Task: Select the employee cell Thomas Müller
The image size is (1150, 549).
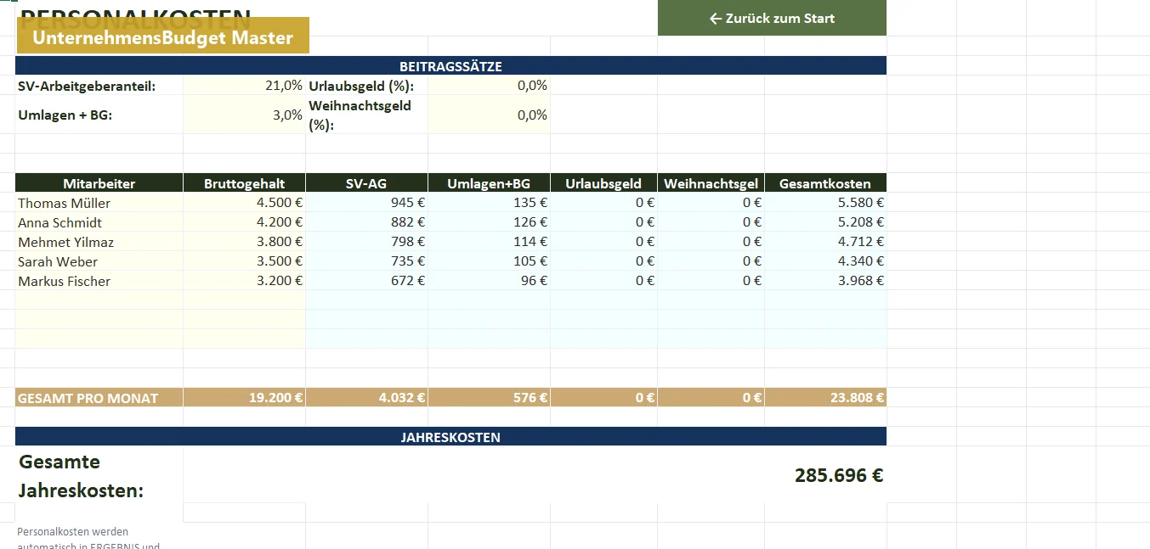Action: tap(99, 203)
